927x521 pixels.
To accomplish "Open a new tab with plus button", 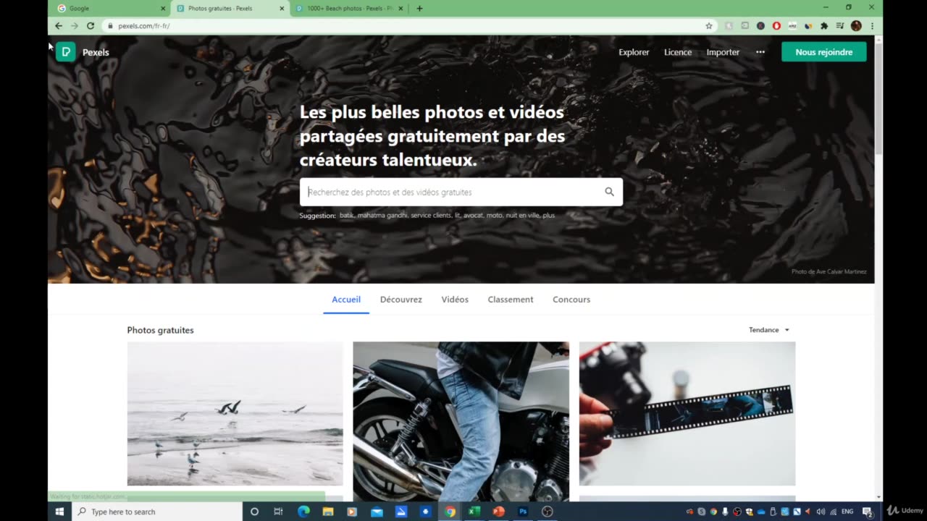I will pos(419,9).
